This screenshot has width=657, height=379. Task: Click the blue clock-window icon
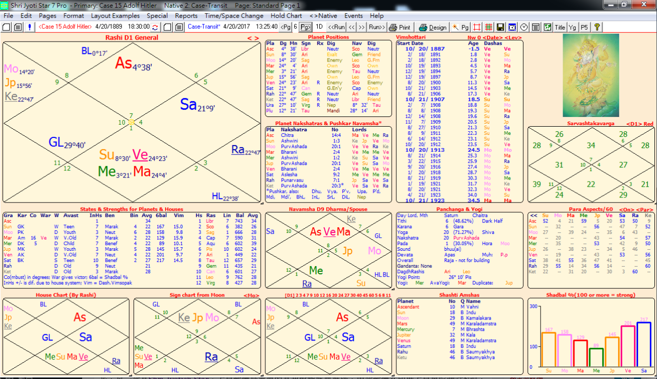[x=512, y=27]
